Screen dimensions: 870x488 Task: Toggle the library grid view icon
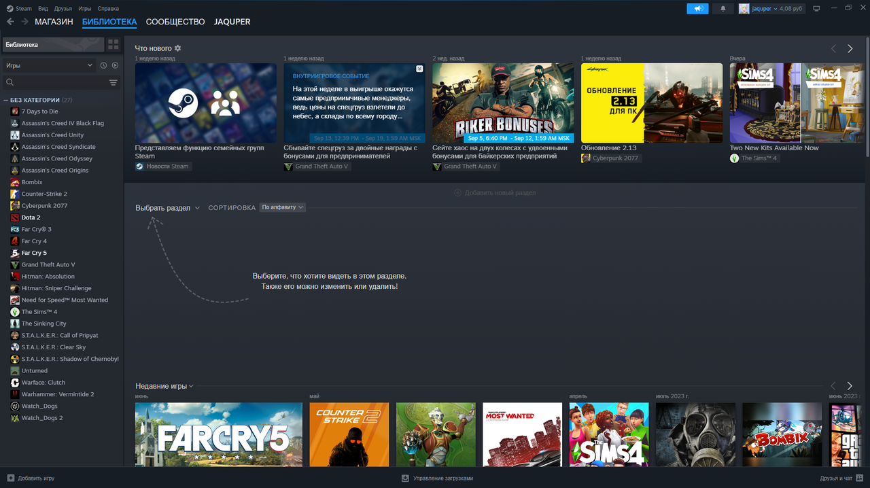[x=114, y=44]
